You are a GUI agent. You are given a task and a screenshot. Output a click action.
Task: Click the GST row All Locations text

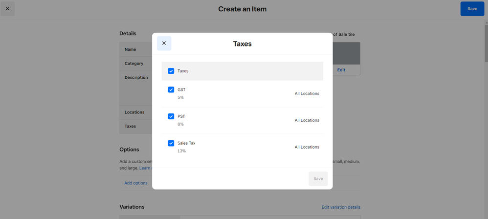pyautogui.click(x=307, y=93)
